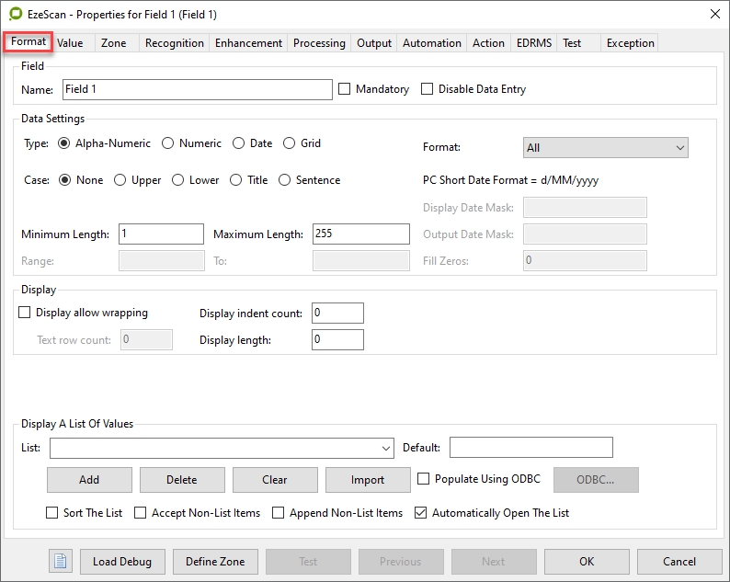Open the Format dropdown showing All

[605, 148]
